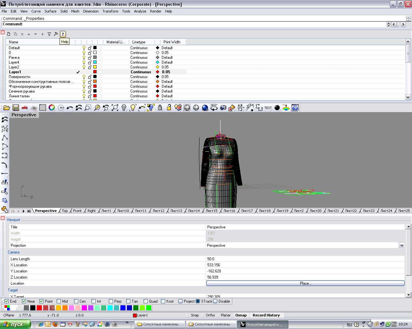Click the new layer page icon
The image size is (412, 329).
click(x=9, y=34)
